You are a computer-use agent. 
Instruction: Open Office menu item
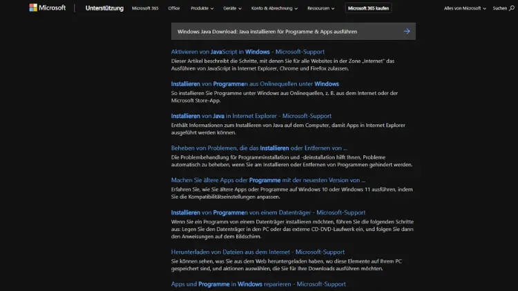(x=174, y=8)
